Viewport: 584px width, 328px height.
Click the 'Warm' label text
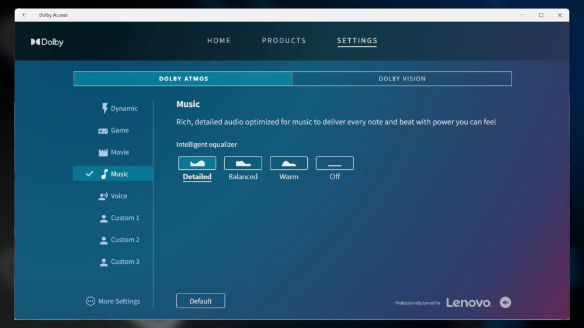coord(288,177)
